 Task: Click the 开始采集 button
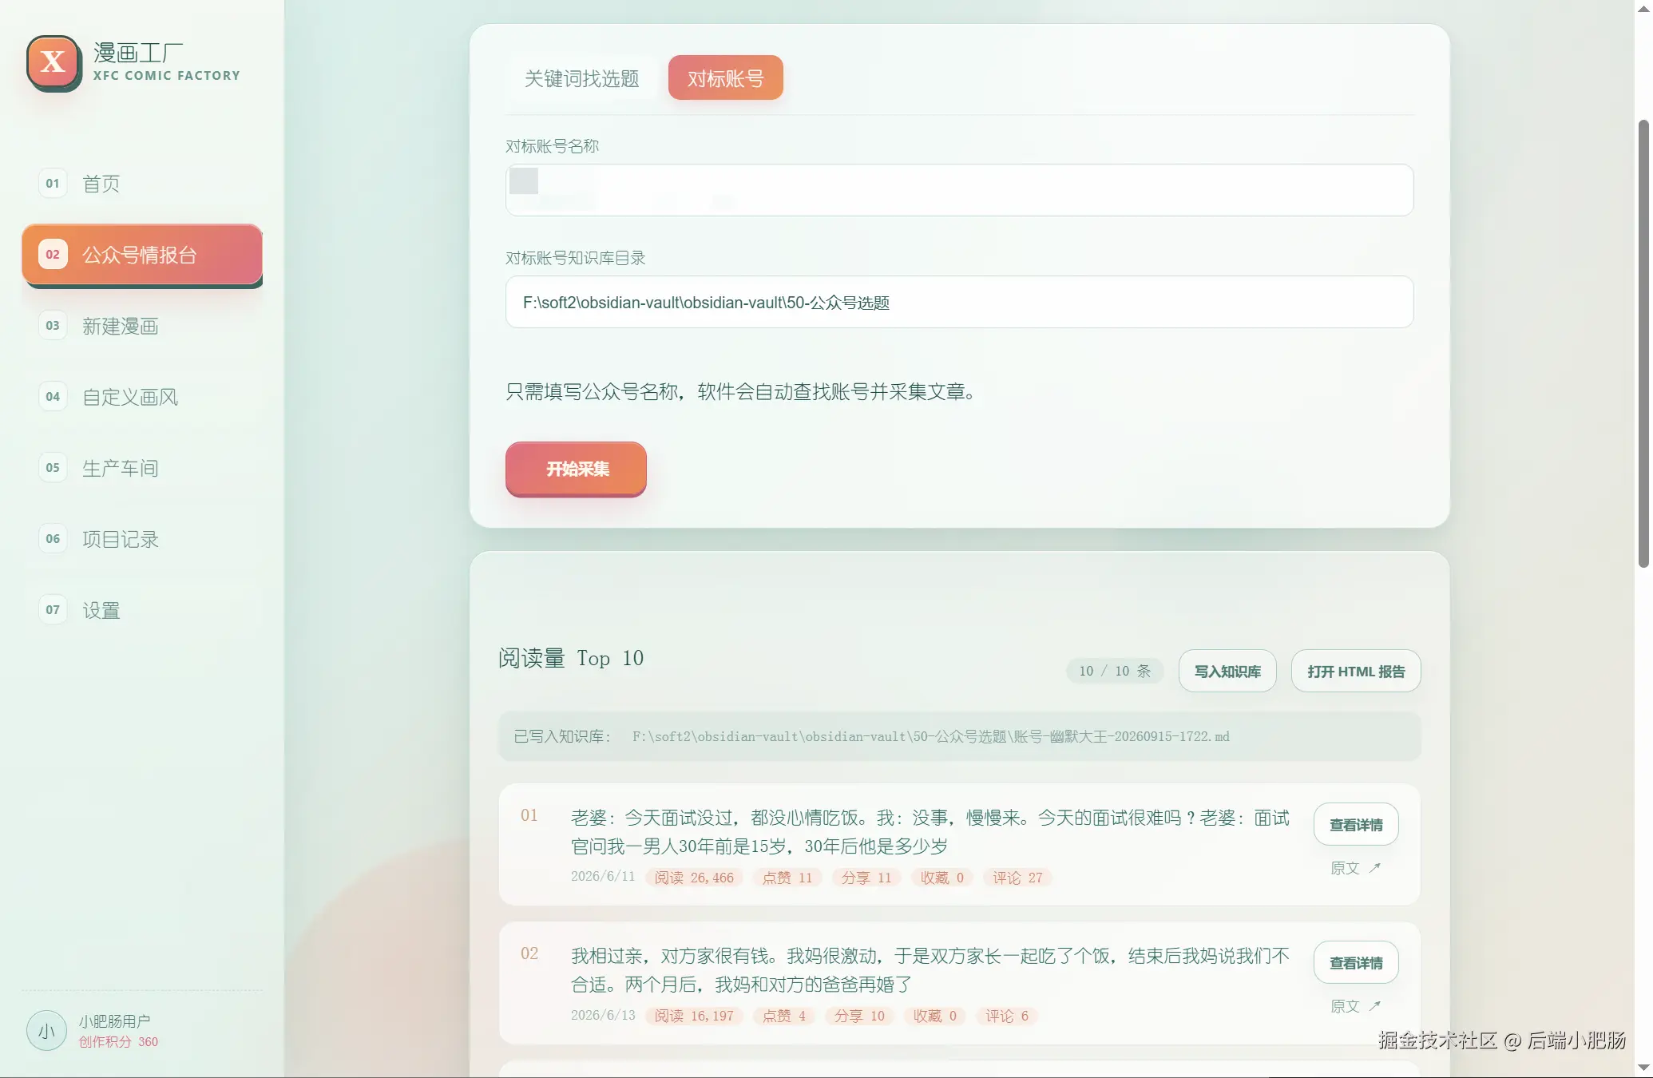pos(576,469)
